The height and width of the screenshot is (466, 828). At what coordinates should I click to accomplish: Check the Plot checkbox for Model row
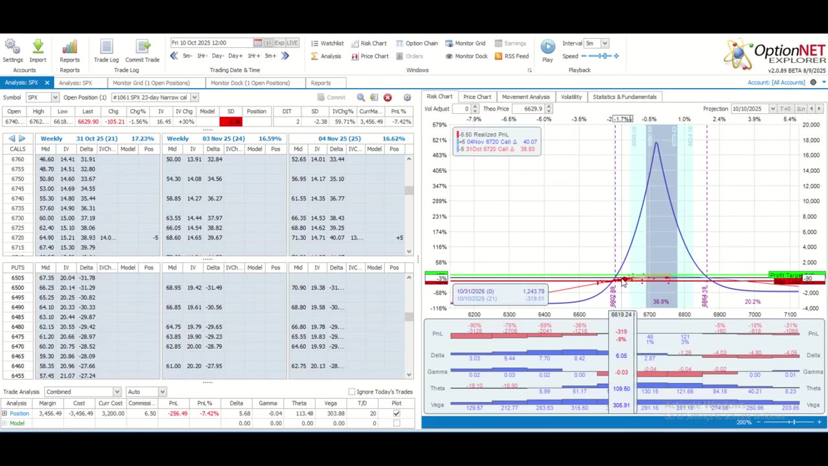(397, 423)
